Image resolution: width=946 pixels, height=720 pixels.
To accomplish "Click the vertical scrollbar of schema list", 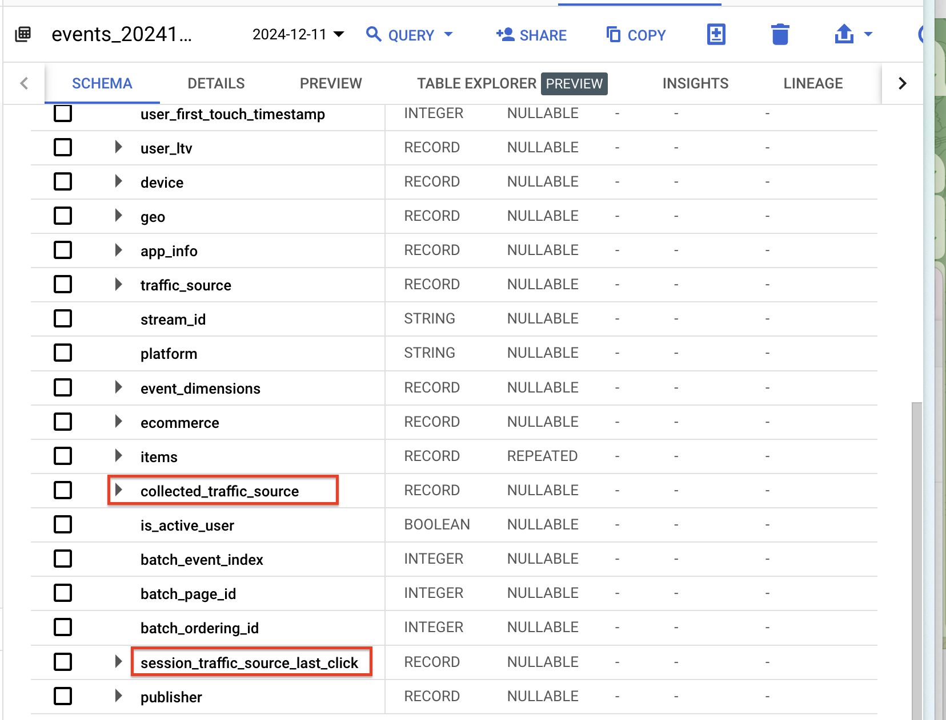I will 916,559.
